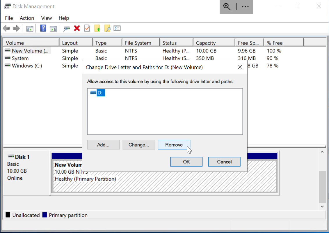Click the folder with green up arrow icon
329x233 pixels.
97,28
